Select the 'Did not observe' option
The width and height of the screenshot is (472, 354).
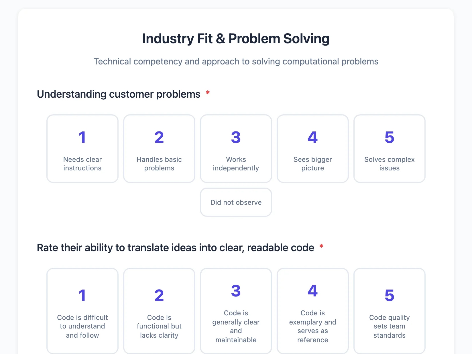(236, 202)
